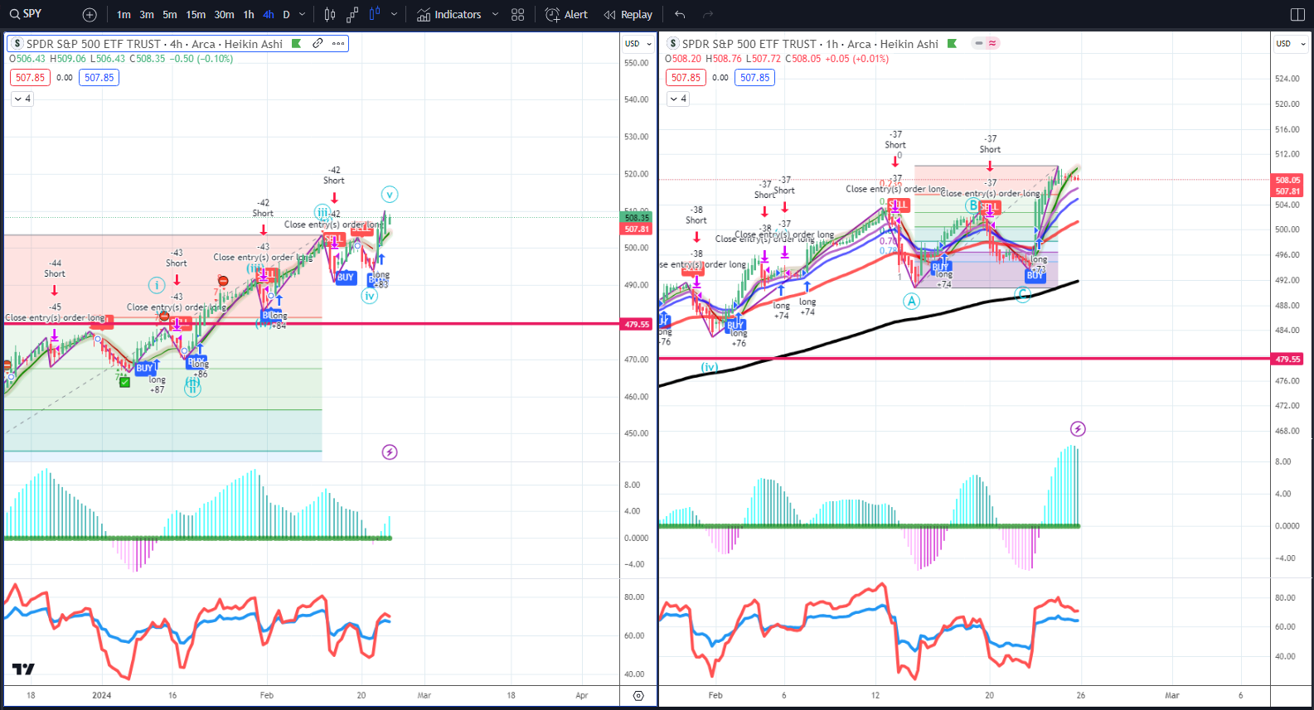This screenshot has width=1314, height=710.
Task: Click wave label (v) circle on 4h chart
Action: click(x=390, y=195)
